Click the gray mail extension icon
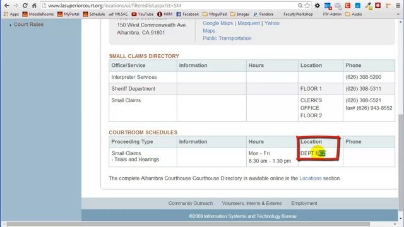 pos(338,6)
